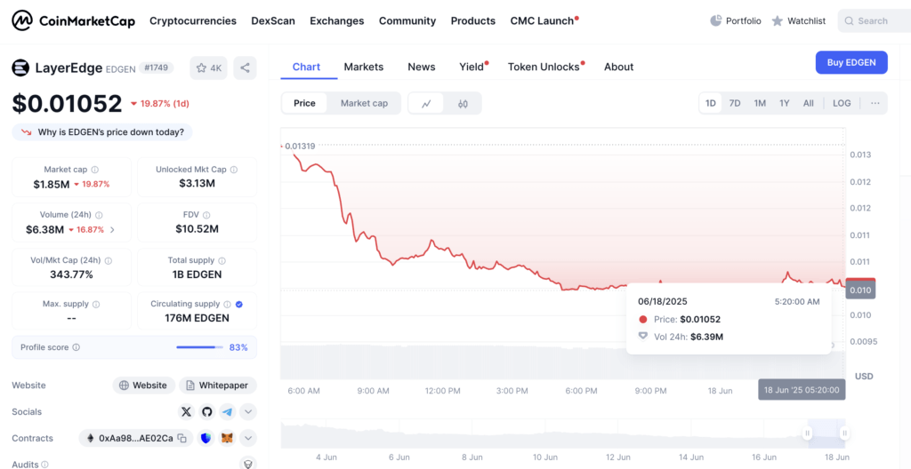Image resolution: width=911 pixels, height=469 pixels.
Task: Select 1D time range
Action: (x=711, y=103)
